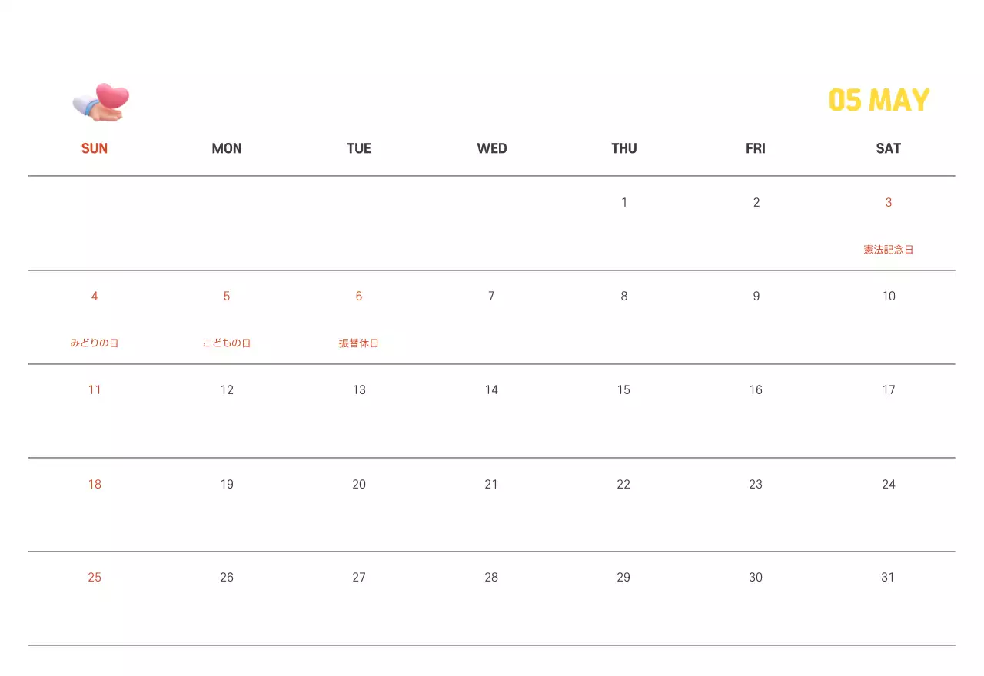The height and width of the screenshot is (676, 984).
Task: Click the こどもの日 holiday label
Action: [x=227, y=343]
